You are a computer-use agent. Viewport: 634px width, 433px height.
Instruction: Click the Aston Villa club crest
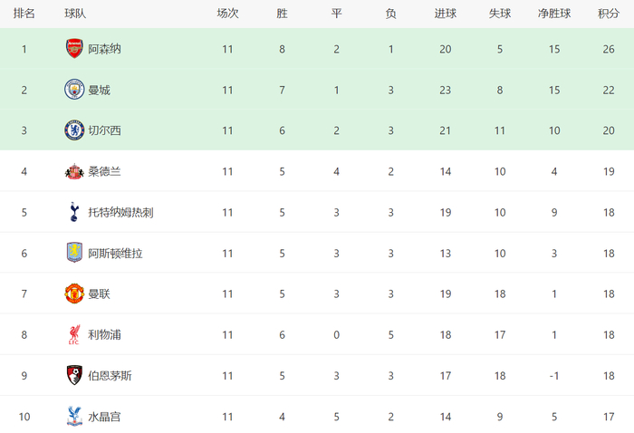click(74, 253)
